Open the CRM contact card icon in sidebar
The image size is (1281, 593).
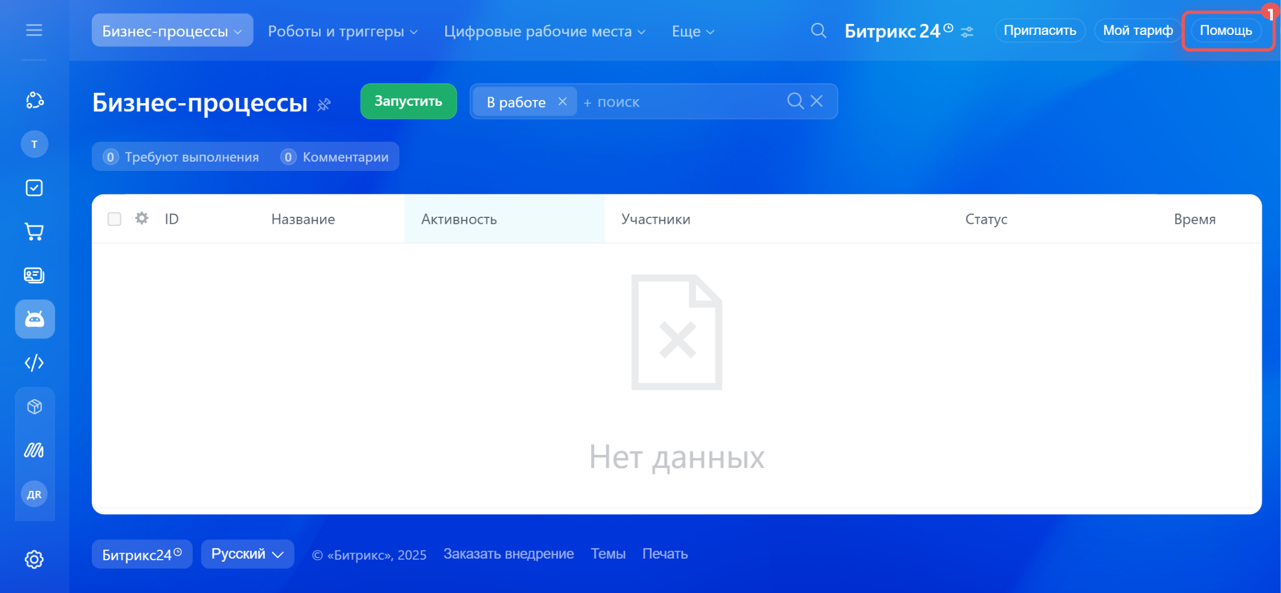tap(34, 275)
